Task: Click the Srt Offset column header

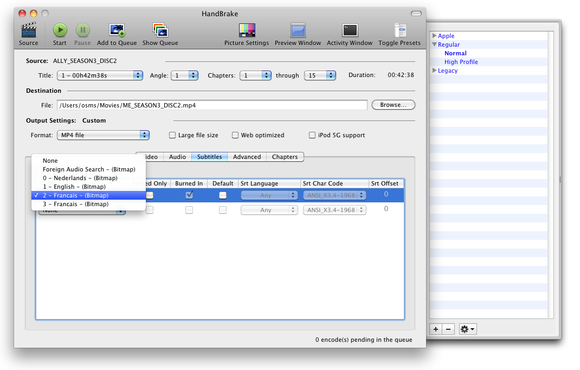Action: coord(386,183)
